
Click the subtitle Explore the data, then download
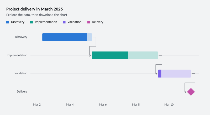37,15
